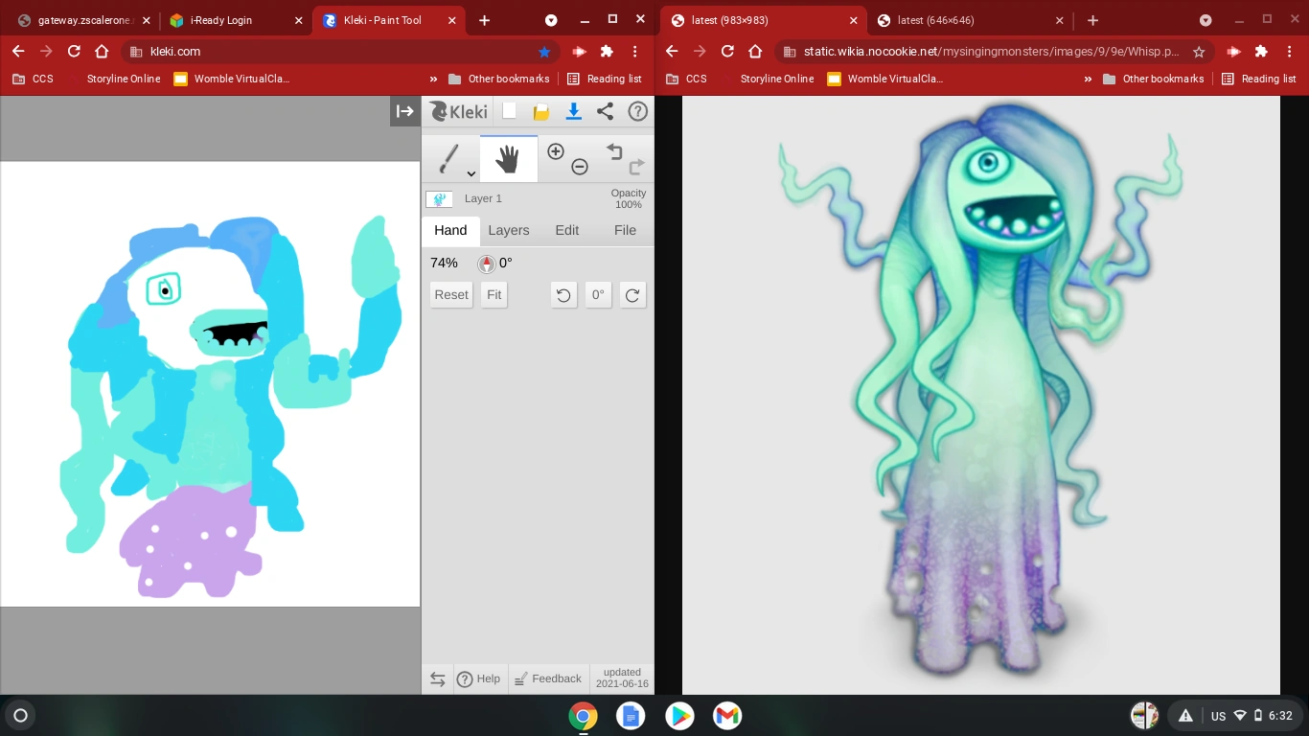1309x736 pixels.
Task: Open the File tab in Kleki
Action: click(625, 230)
